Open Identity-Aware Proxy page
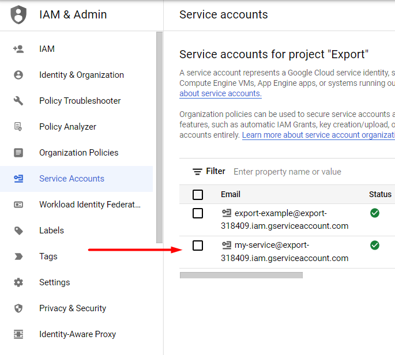The width and height of the screenshot is (395, 355). point(76,334)
